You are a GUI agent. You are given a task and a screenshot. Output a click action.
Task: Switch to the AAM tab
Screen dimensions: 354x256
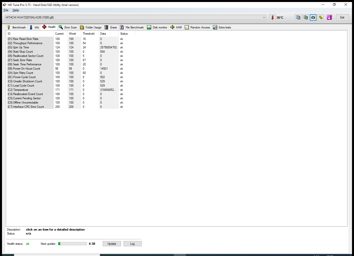[x=176, y=27]
